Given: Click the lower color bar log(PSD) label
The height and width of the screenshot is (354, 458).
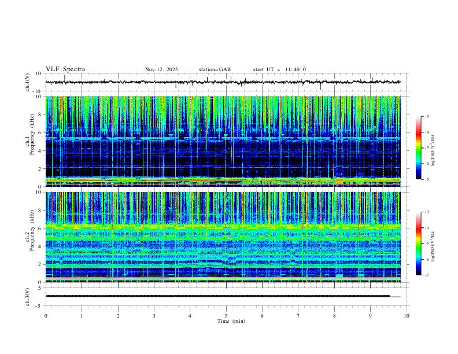Looking at the screenshot, I should (433, 246).
